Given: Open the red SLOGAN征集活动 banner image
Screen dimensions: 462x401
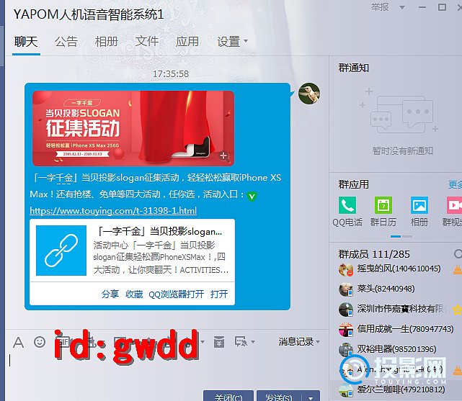Looking at the screenshot, I should click(133, 128).
